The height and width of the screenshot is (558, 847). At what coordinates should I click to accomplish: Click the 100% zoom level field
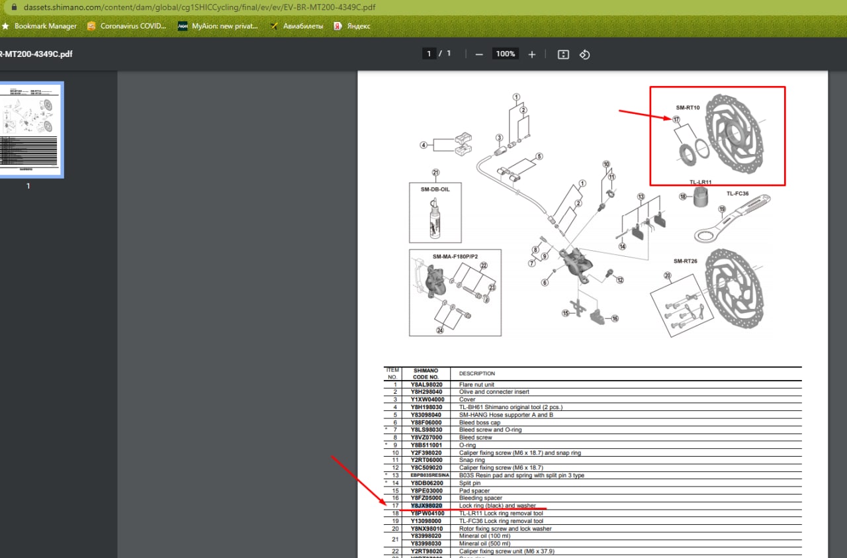coord(506,54)
